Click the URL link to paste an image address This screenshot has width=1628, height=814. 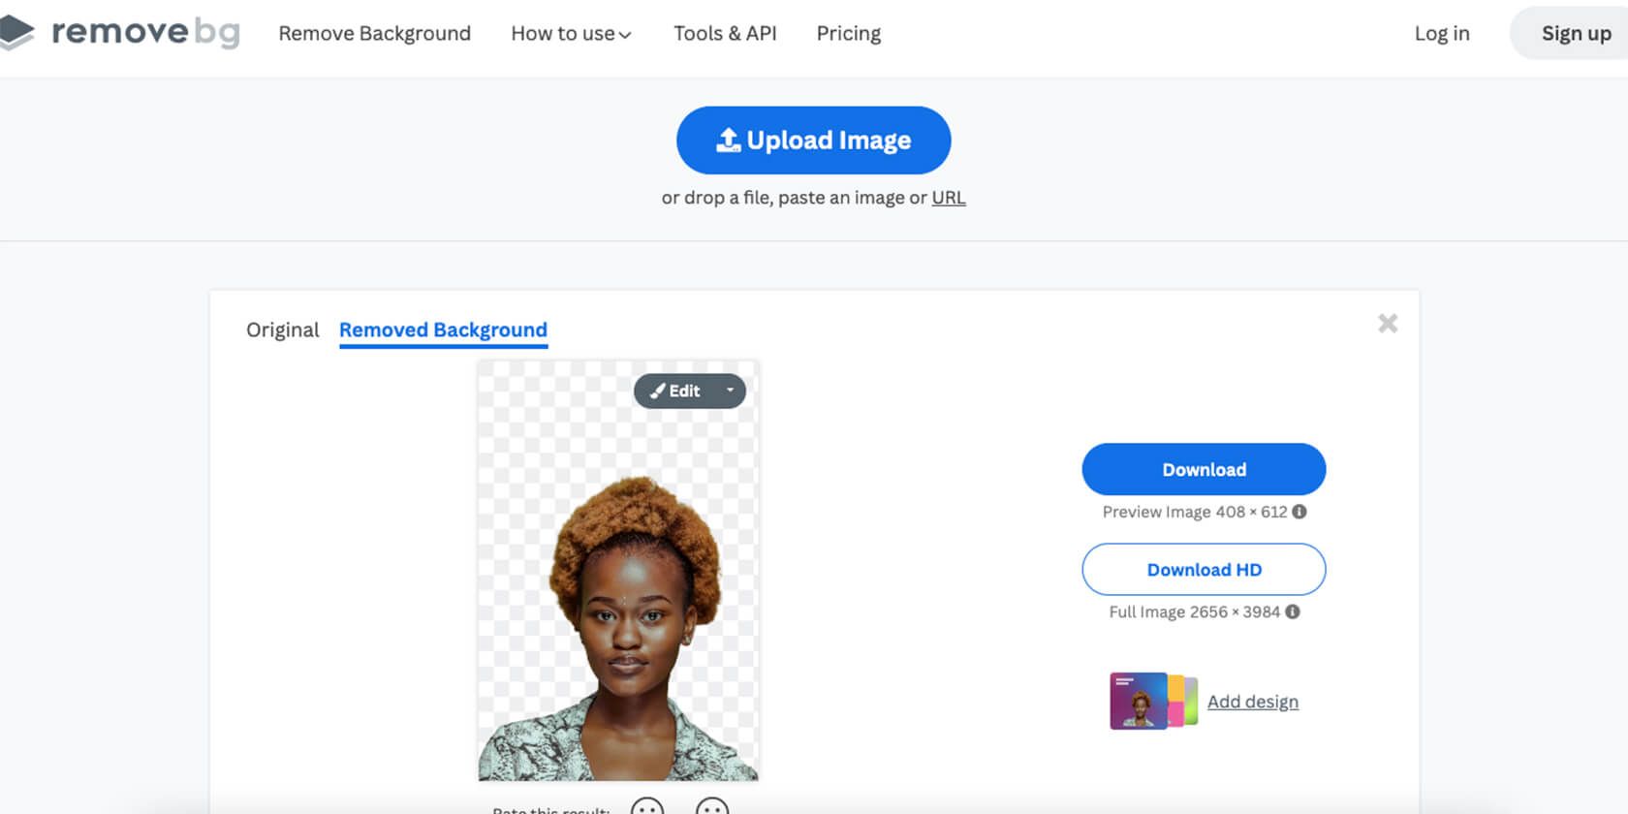[949, 198]
